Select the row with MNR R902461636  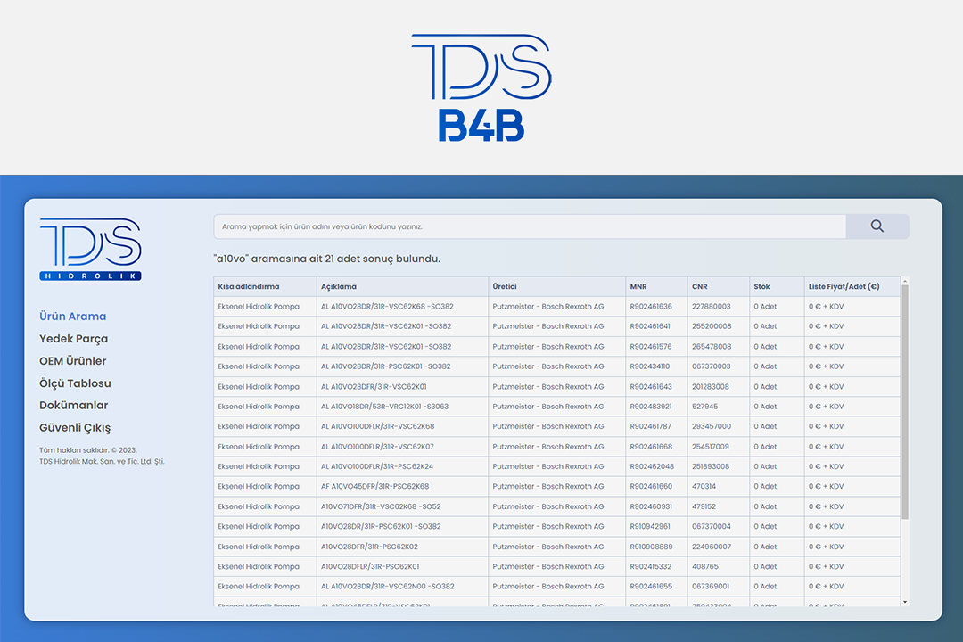651,307
